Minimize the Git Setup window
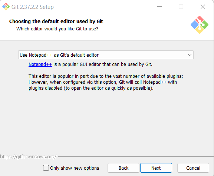This screenshot has height=176, width=214. [159, 7]
